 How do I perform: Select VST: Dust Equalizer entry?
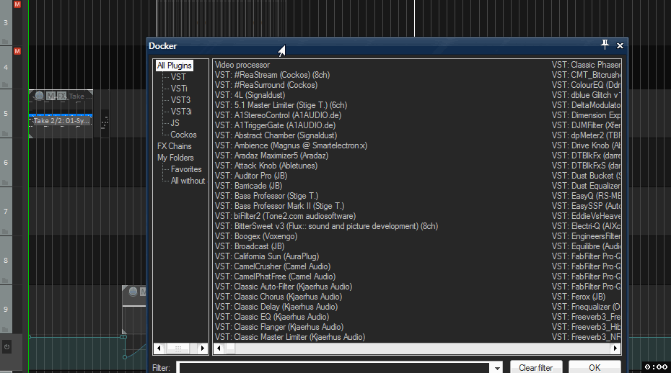[x=586, y=186]
